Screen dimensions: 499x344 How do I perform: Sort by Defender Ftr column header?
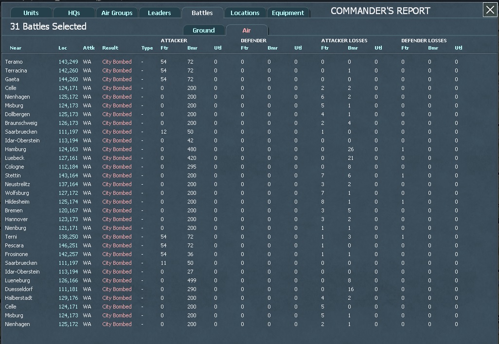pos(245,48)
